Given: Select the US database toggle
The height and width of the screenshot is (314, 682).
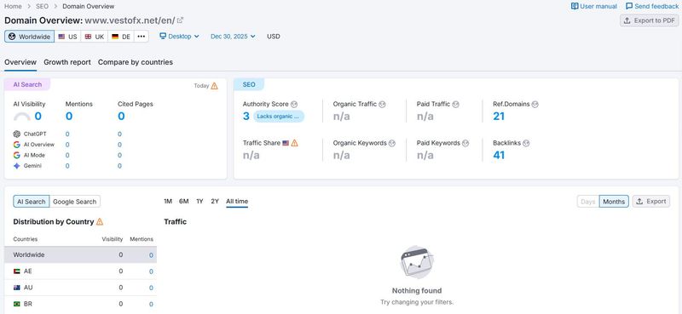Looking at the screenshot, I should point(67,37).
